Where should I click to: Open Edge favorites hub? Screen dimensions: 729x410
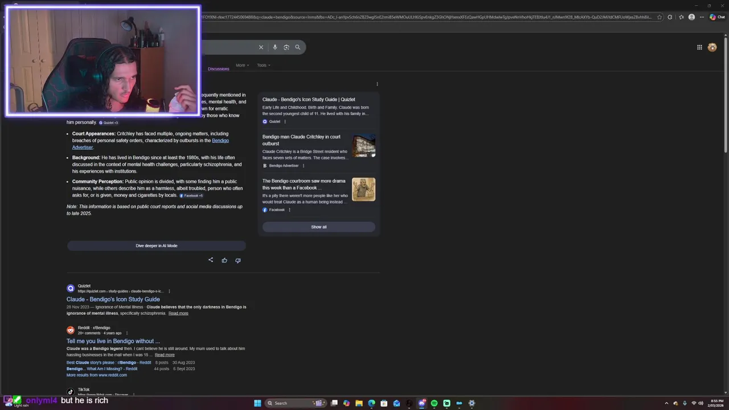tap(681, 17)
